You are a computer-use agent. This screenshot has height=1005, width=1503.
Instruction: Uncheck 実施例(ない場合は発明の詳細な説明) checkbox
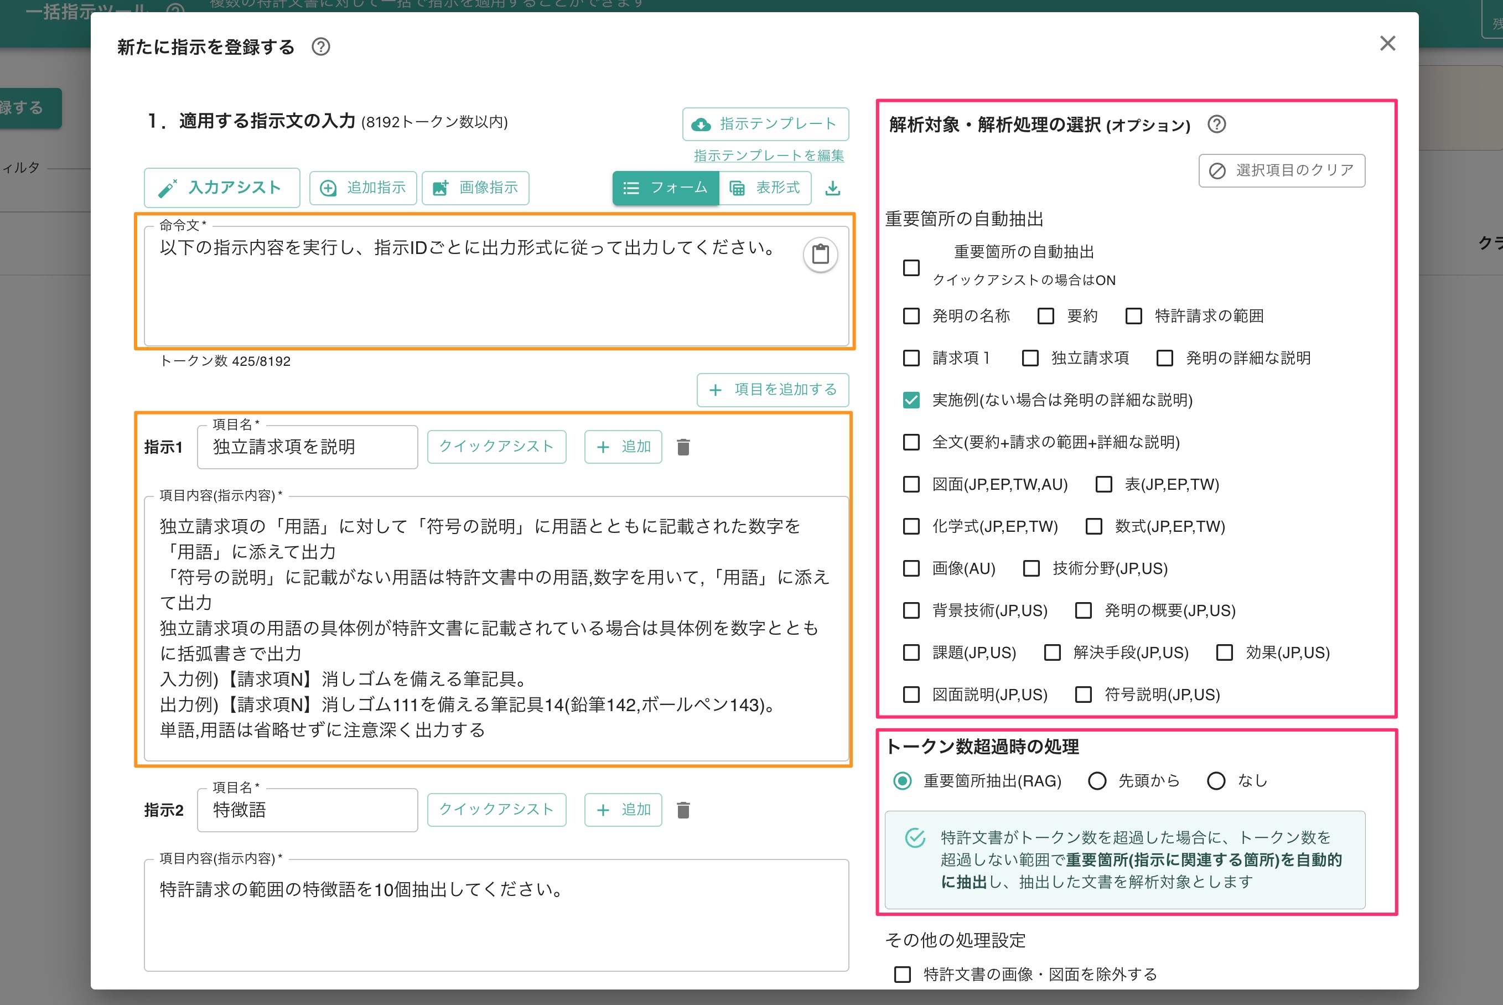click(x=911, y=401)
